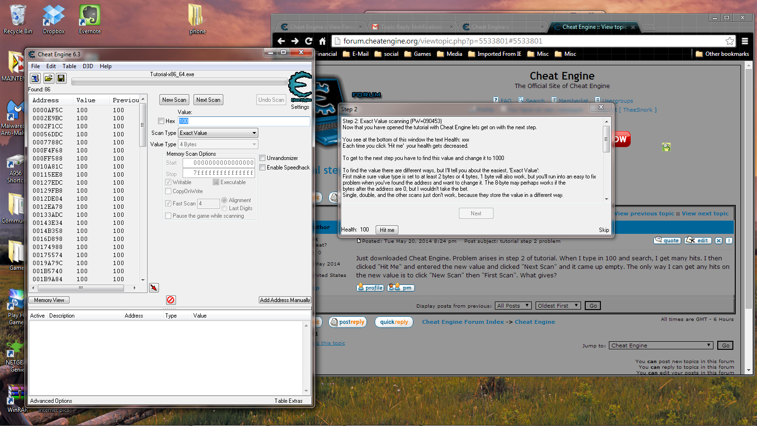Click the browser home icon

322,41
